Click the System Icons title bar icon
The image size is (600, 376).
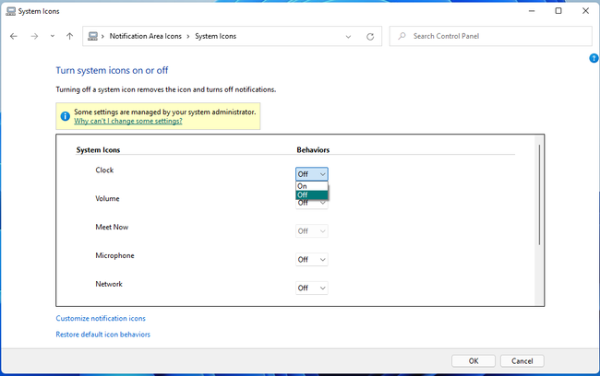coord(11,11)
